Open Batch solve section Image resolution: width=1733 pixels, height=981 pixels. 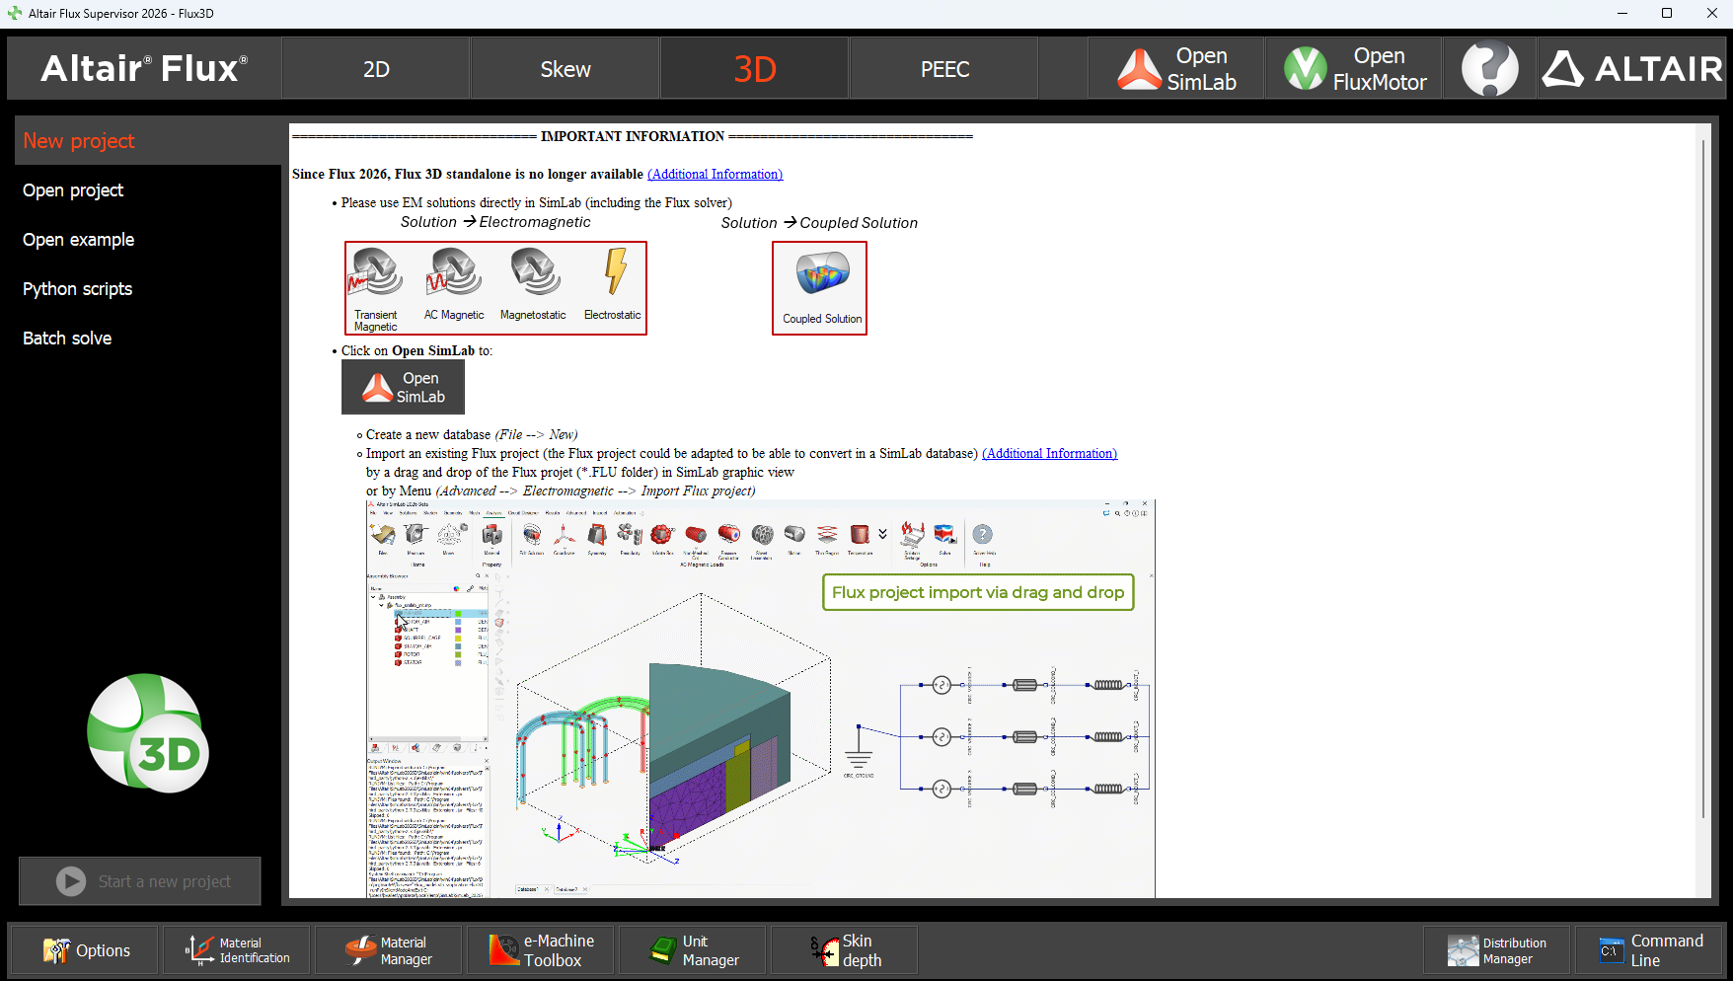pyautogui.click(x=148, y=338)
